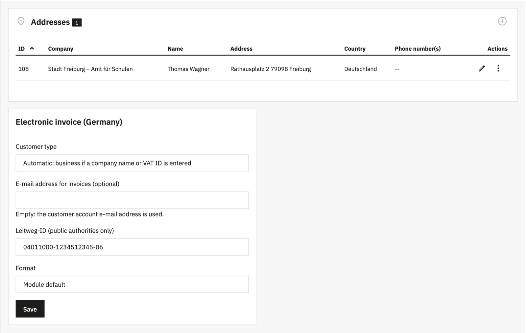Edit address 108 with pencil icon
Screen dimensions: 526x333
482,68
